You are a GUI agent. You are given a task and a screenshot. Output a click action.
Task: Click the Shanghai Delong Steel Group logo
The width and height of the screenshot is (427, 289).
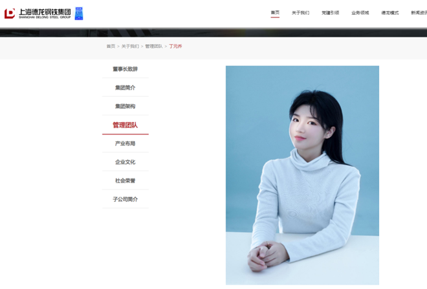38,13
